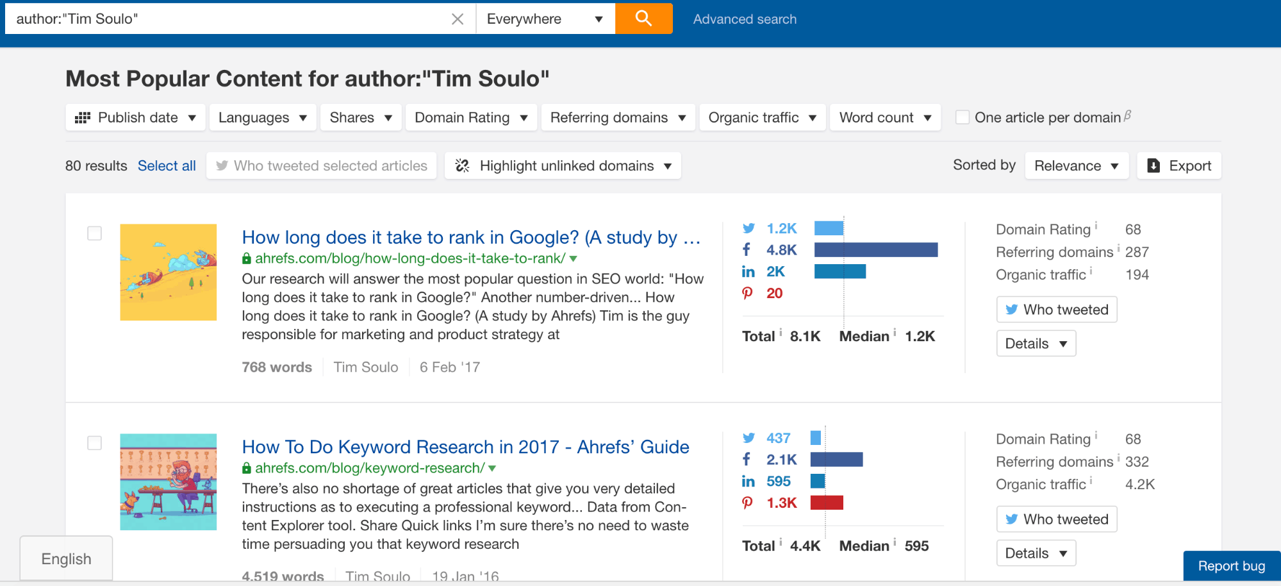This screenshot has height=586, width=1281.
Task: Expand arrow next to keyword-research URL
Action: (492, 469)
